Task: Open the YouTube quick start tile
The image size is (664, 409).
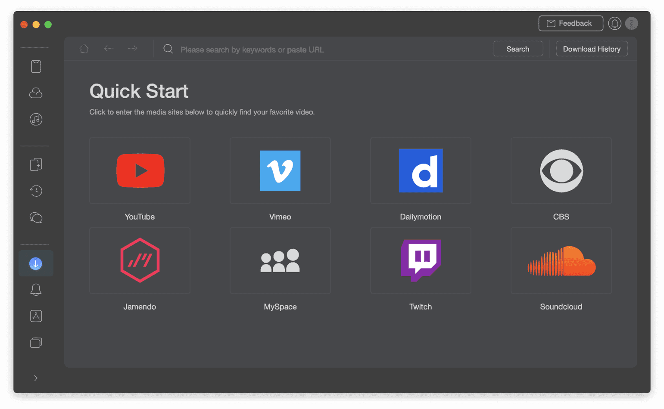Action: point(140,171)
